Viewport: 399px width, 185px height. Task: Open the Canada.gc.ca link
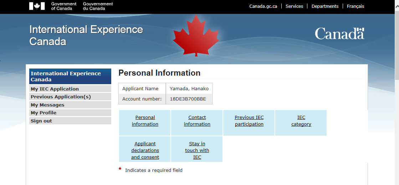coord(263,6)
